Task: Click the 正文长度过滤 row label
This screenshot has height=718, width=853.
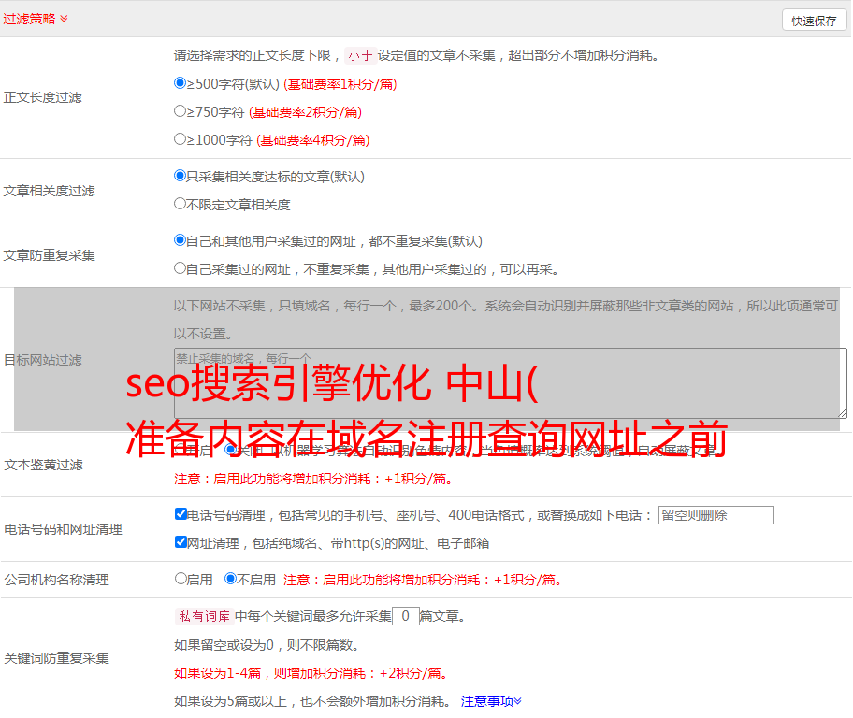Action: pos(42,97)
